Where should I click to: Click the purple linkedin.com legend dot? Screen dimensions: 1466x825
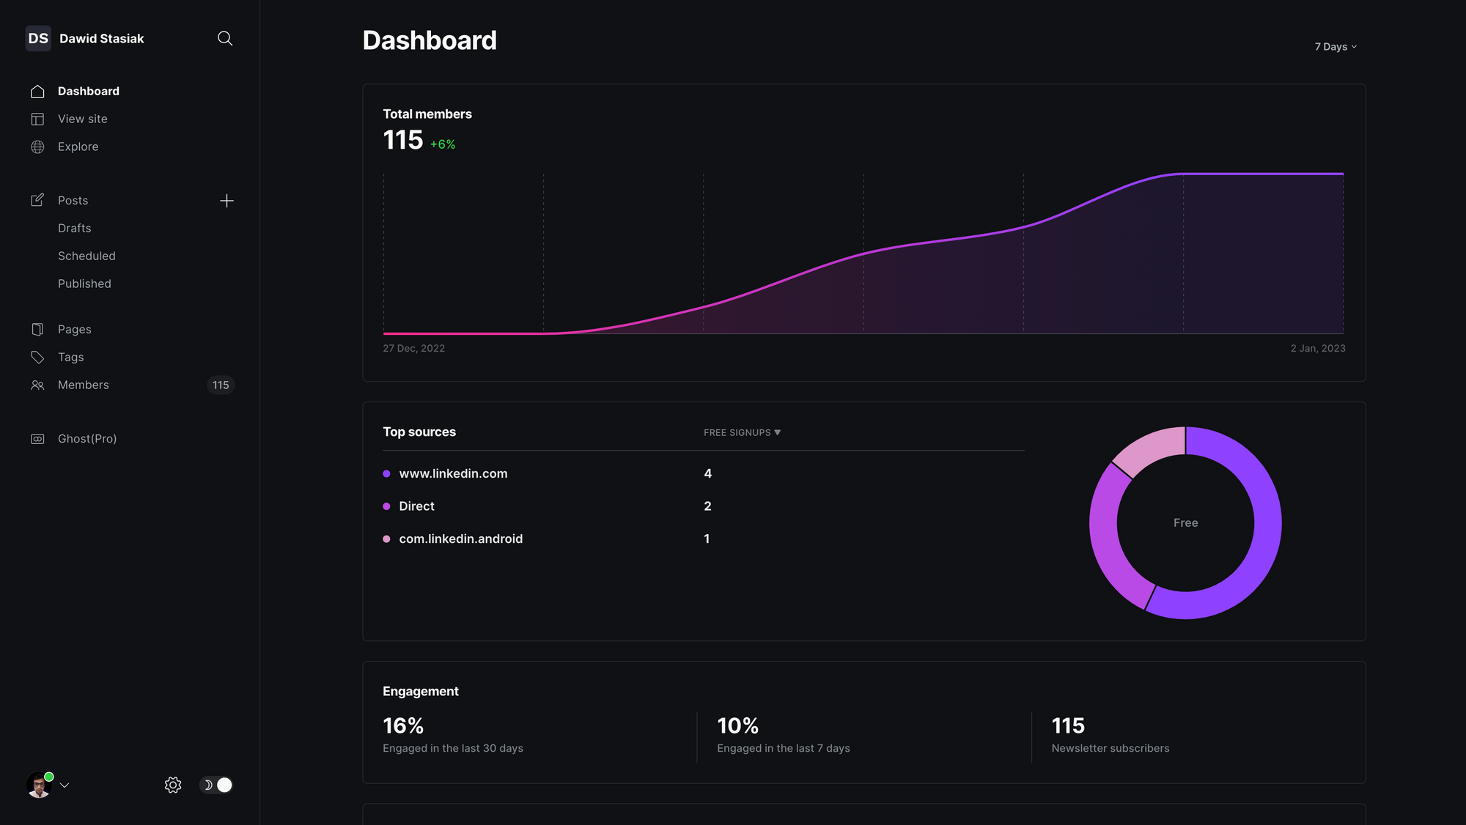click(x=386, y=474)
